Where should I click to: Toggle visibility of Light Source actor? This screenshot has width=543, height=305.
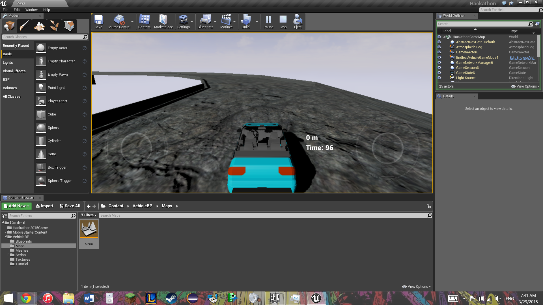pyautogui.click(x=439, y=78)
